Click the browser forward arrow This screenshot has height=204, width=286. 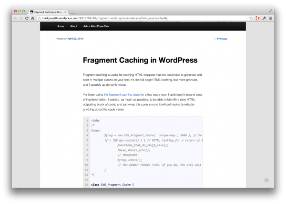(21, 18)
